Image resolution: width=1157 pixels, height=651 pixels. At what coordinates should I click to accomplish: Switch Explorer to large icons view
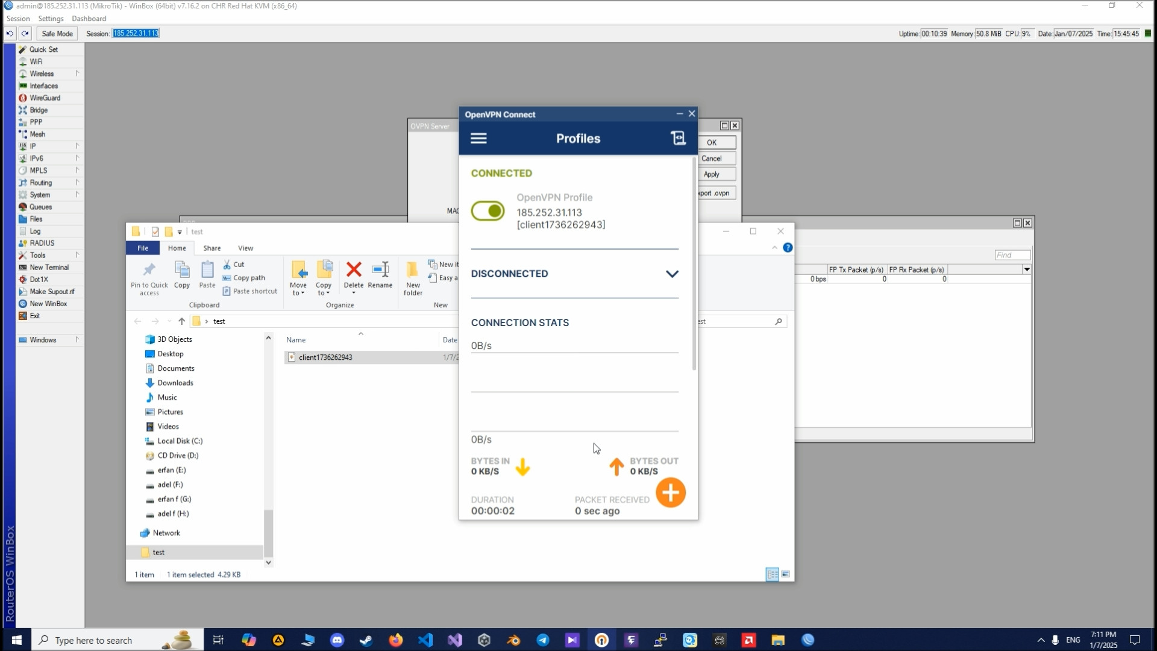click(x=785, y=574)
